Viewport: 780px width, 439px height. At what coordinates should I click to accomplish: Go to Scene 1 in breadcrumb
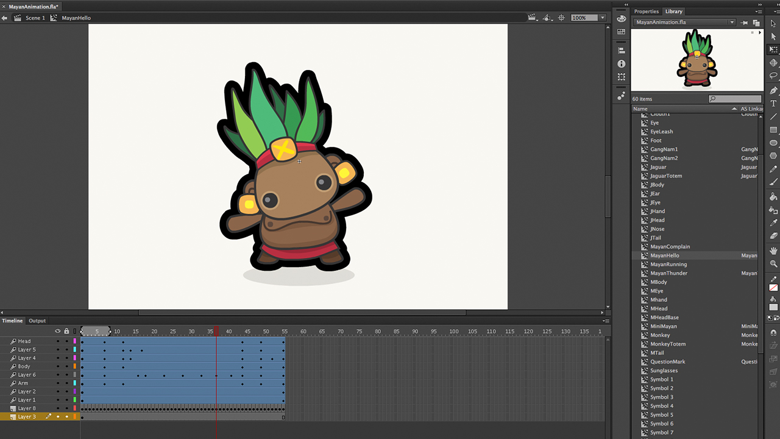click(x=35, y=18)
